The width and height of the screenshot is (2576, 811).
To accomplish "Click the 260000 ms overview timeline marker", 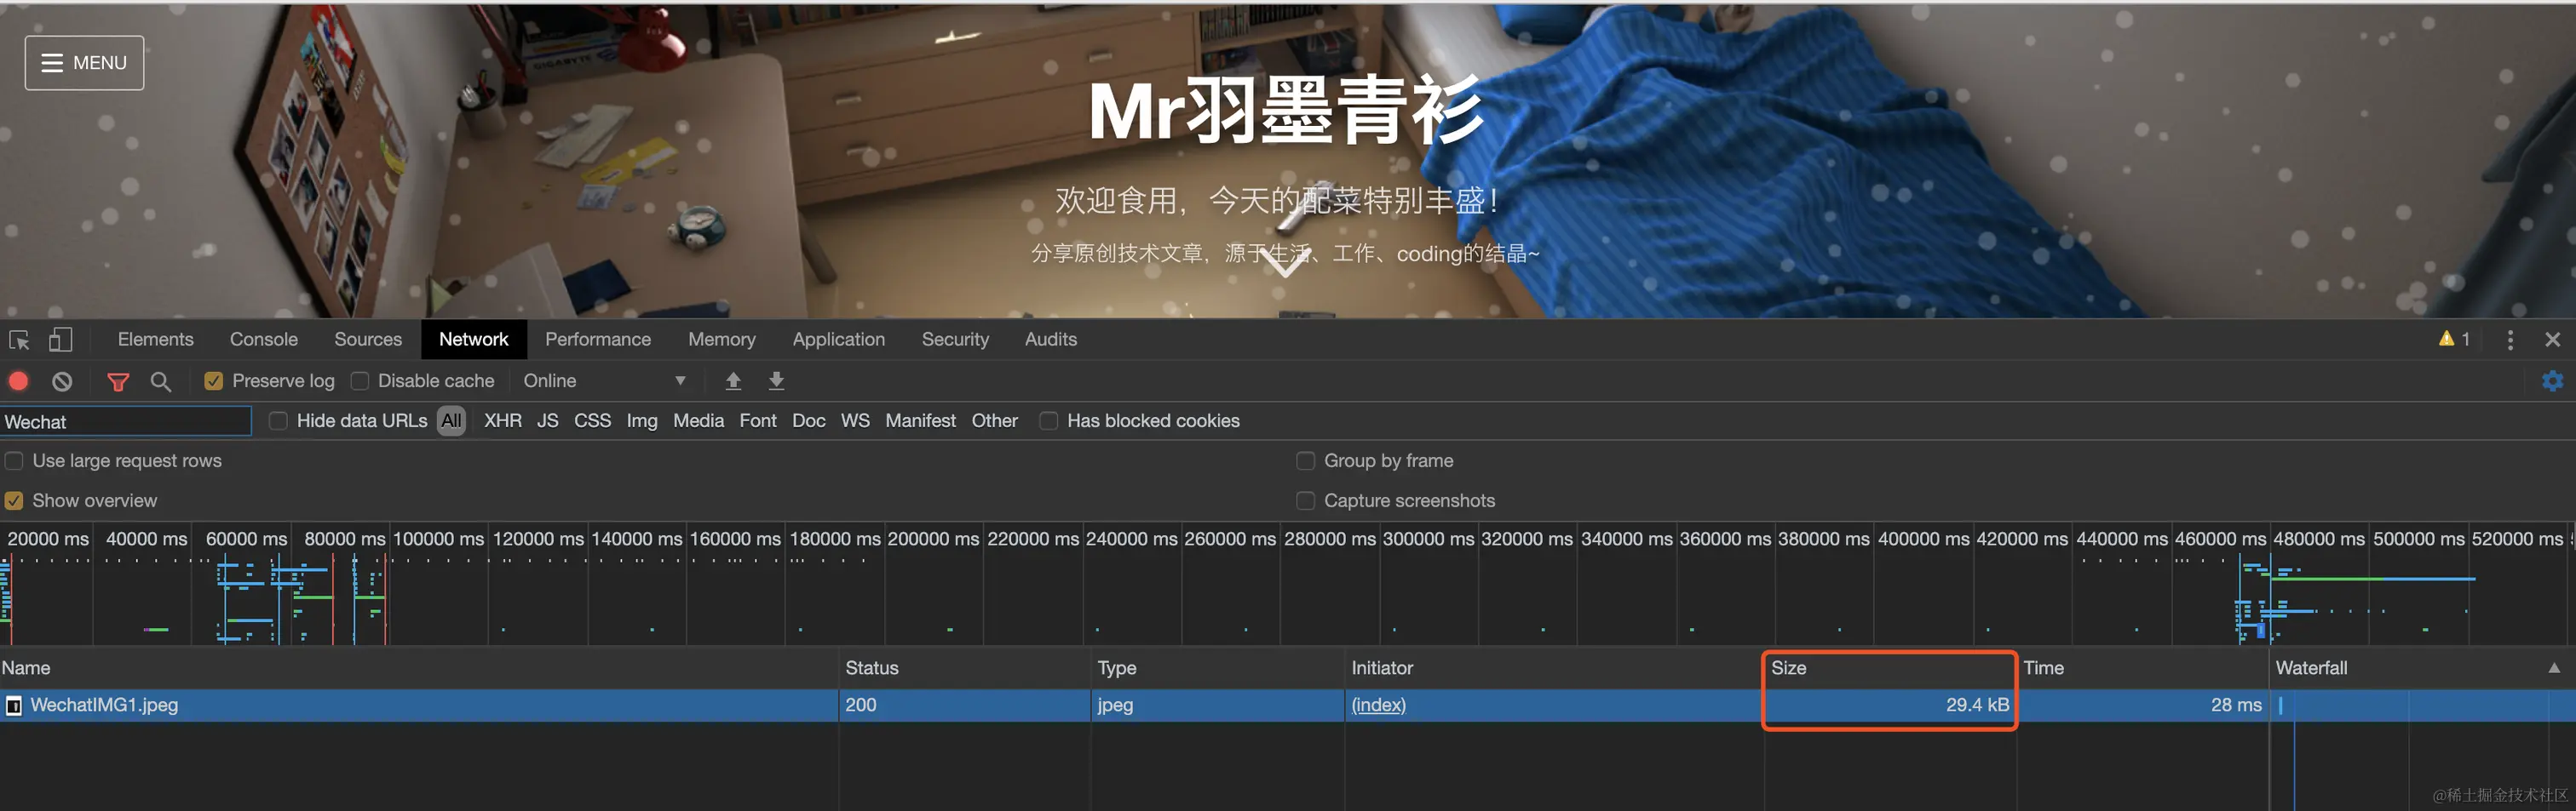I will [1230, 540].
